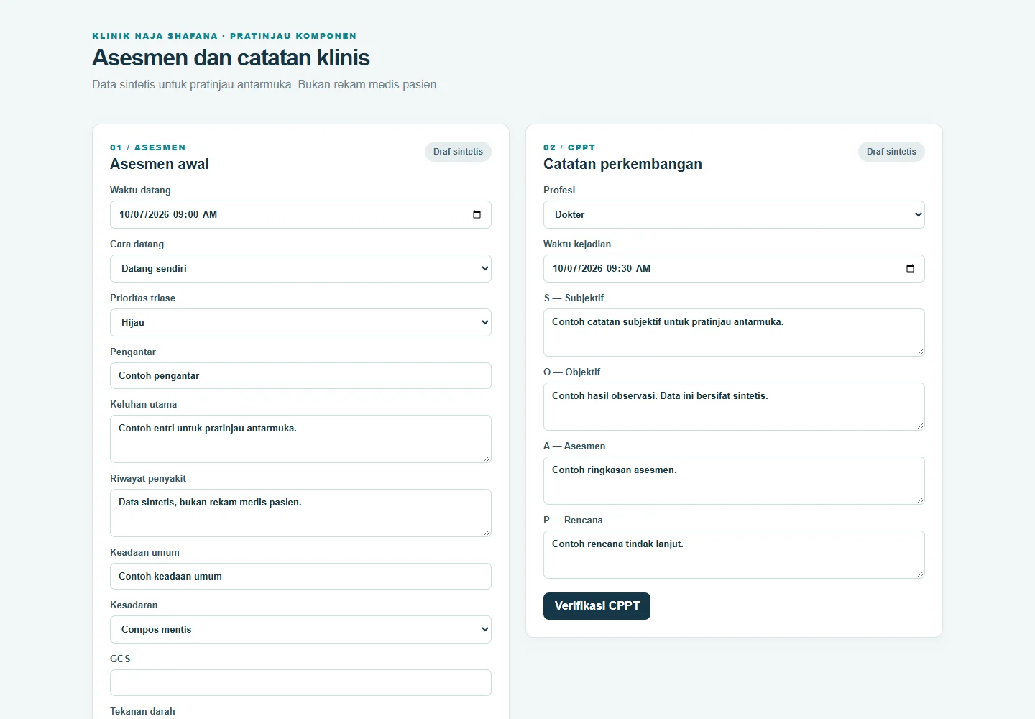Click the Waktu kejadian date-time value
The height and width of the screenshot is (719, 1035).
tap(602, 268)
